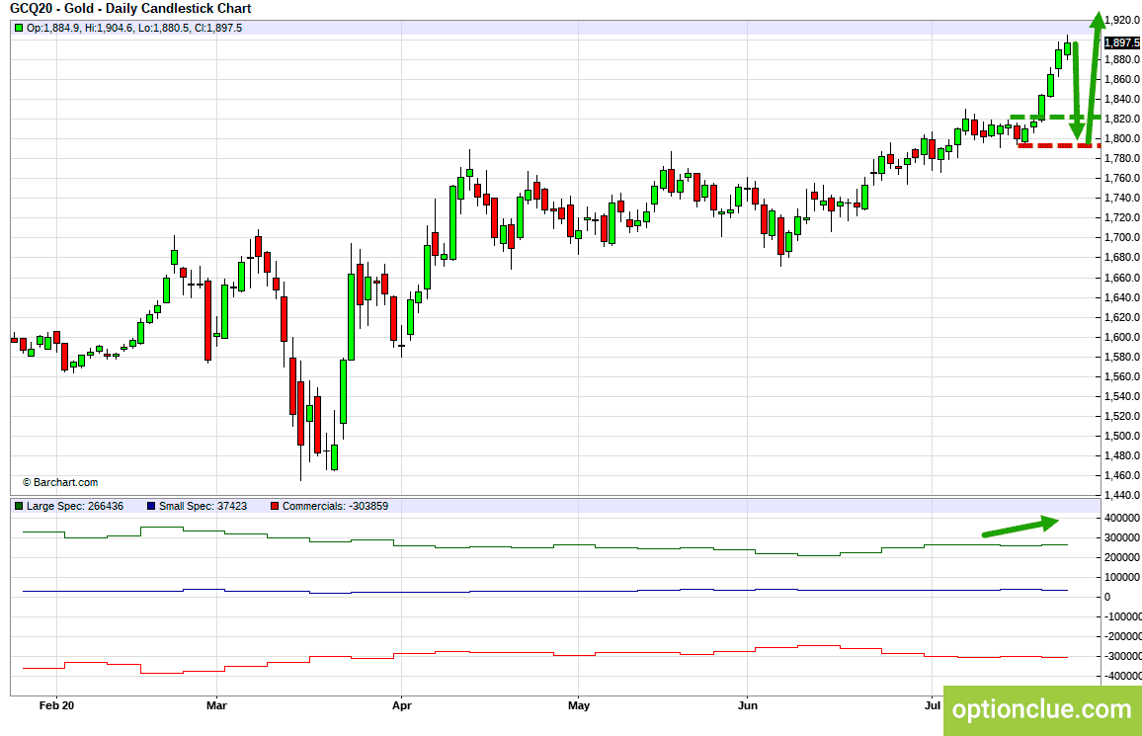
Task: Click the blue Small Spec legend swatch
Action: 151,506
